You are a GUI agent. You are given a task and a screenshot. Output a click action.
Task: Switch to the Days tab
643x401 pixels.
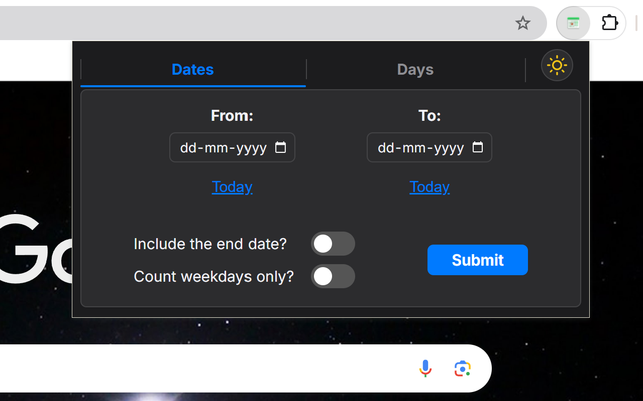(415, 69)
